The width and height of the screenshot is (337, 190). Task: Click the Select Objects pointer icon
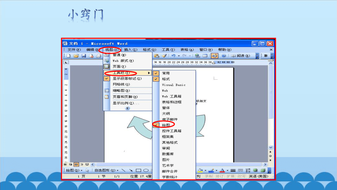pyautogui.click(x=87, y=170)
